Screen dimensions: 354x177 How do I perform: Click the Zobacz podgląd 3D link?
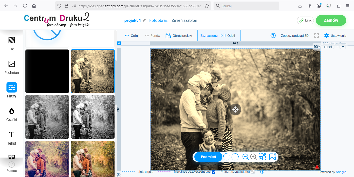coord(295,36)
